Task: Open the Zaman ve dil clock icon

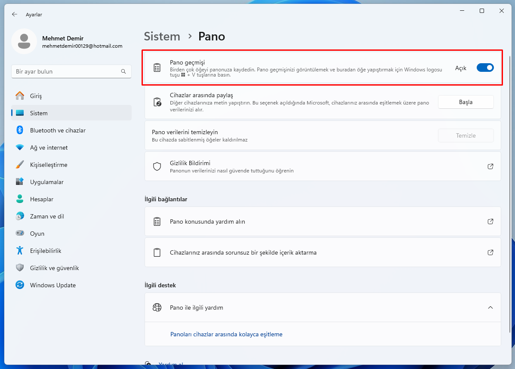Action: 19,216
